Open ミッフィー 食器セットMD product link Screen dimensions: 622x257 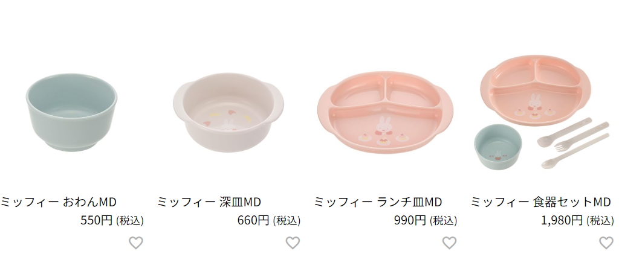coord(540,202)
